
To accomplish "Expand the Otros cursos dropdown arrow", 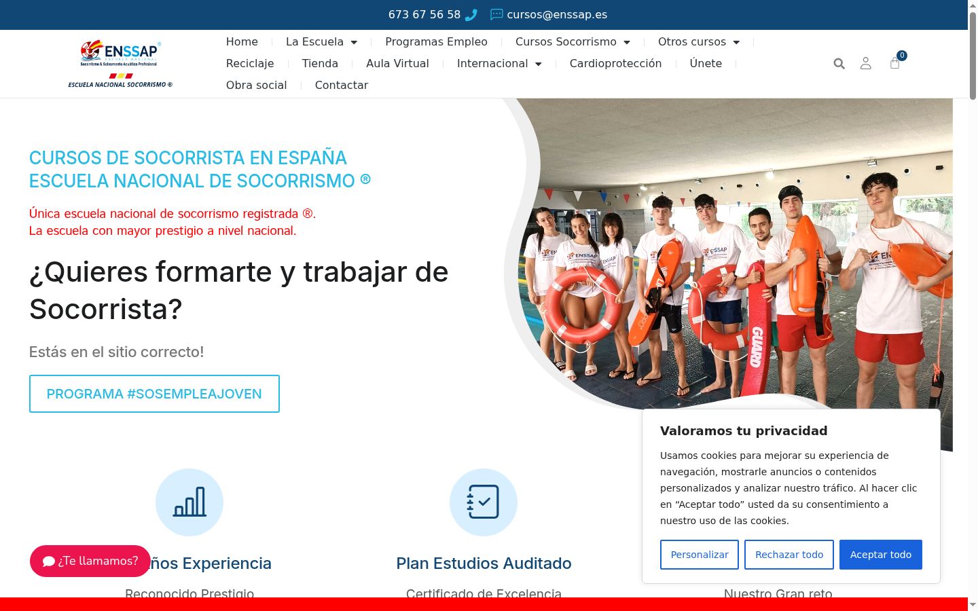I will click(736, 42).
